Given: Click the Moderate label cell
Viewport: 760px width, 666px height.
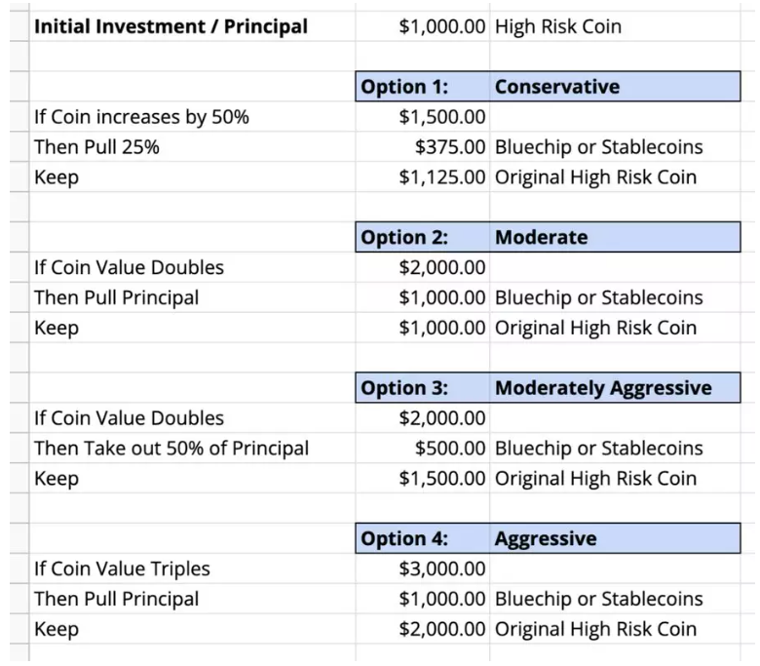Looking at the screenshot, I should click(x=615, y=237).
